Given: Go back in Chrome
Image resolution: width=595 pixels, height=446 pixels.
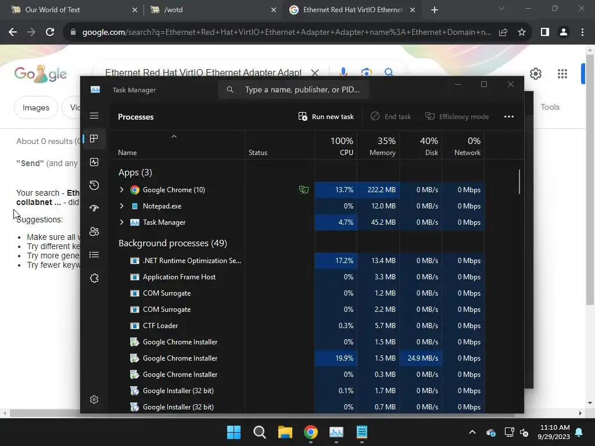Looking at the screenshot, I should click(x=13, y=33).
